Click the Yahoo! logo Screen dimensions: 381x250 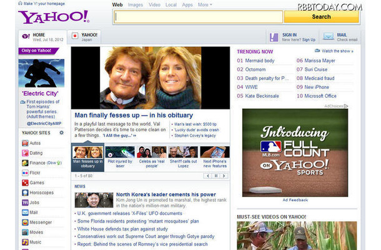54,17
